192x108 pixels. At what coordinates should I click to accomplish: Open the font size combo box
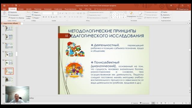(x=56, y=13)
